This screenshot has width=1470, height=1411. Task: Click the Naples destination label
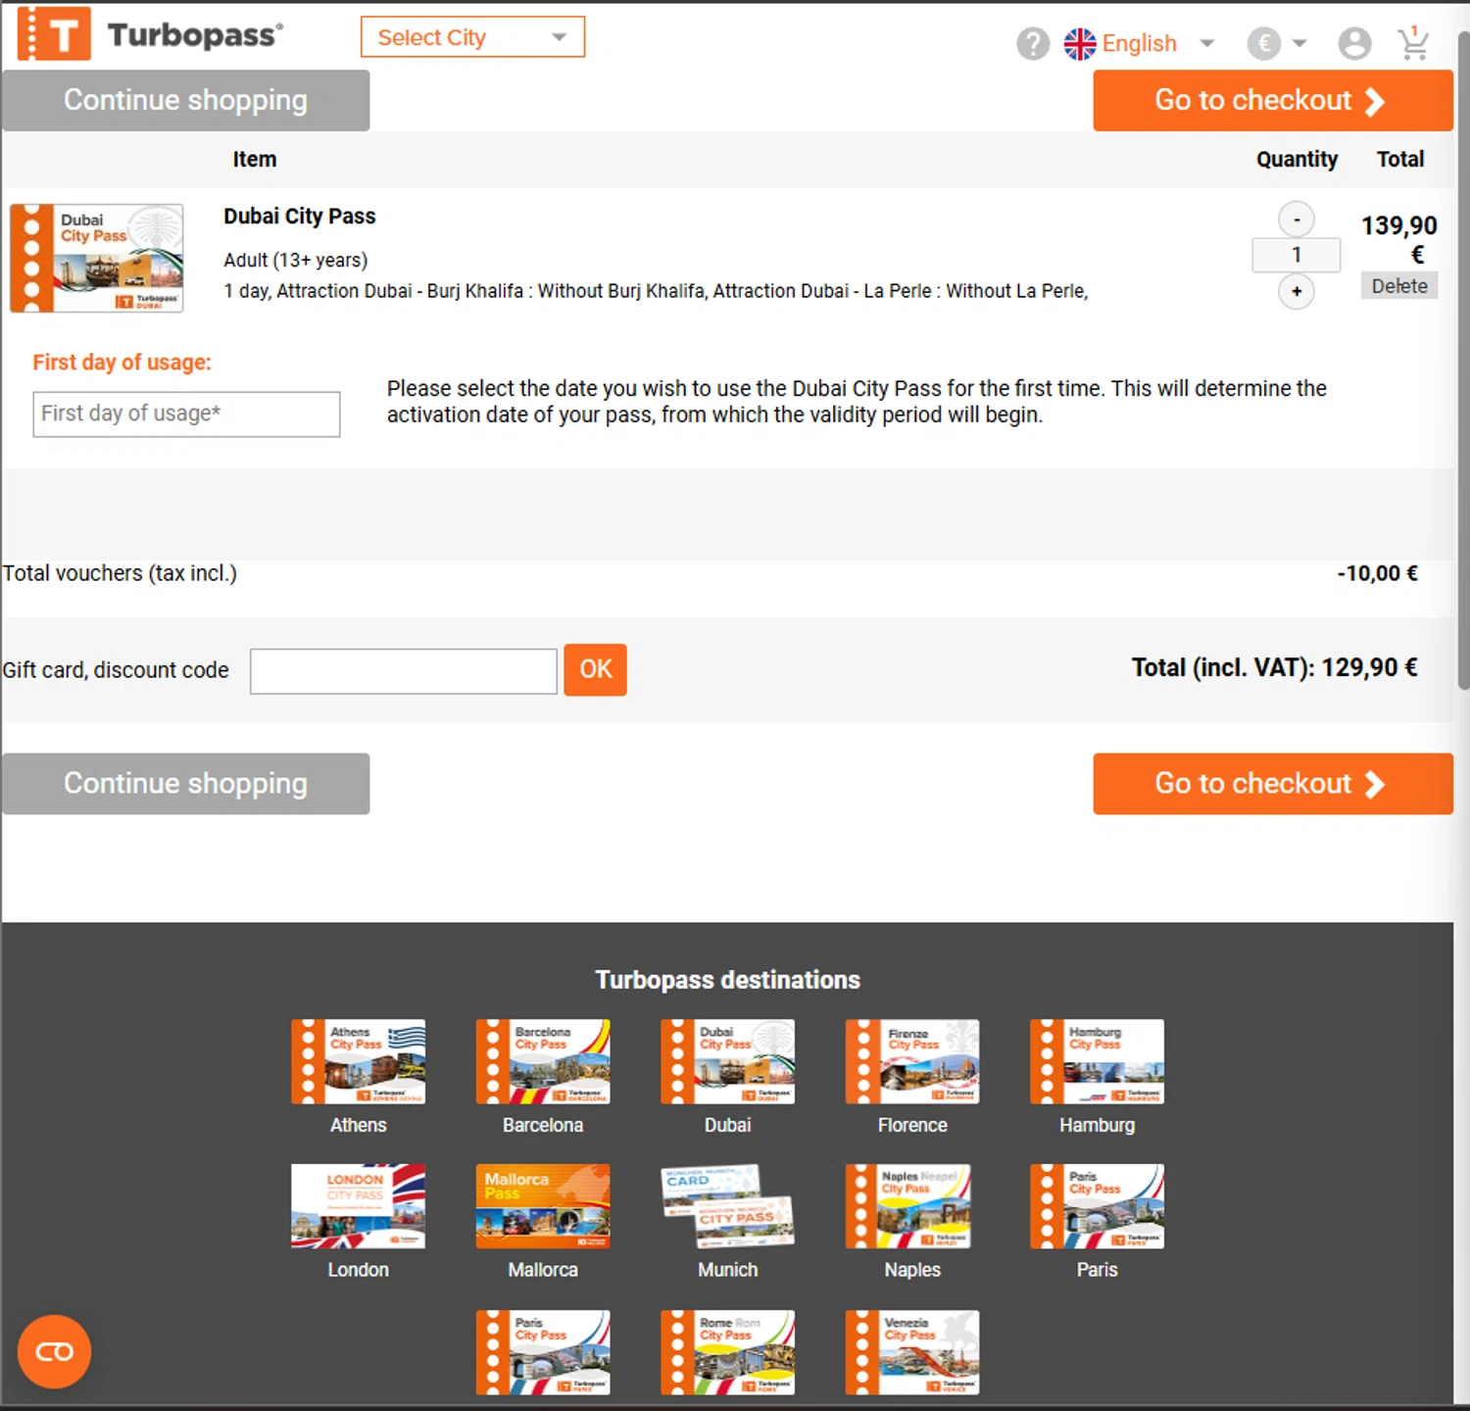[x=912, y=1270]
